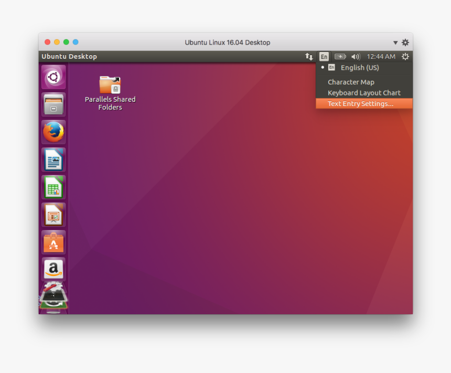The width and height of the screenshot is (451, 373).
Task: Launch LibreOffice Calc spreadsheet
Action: tap(53, 187)
